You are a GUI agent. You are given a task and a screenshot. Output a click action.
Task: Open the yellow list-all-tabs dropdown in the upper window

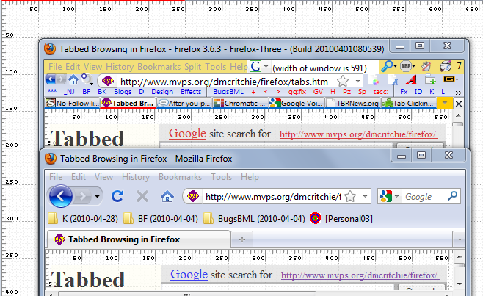coord(445,103)
